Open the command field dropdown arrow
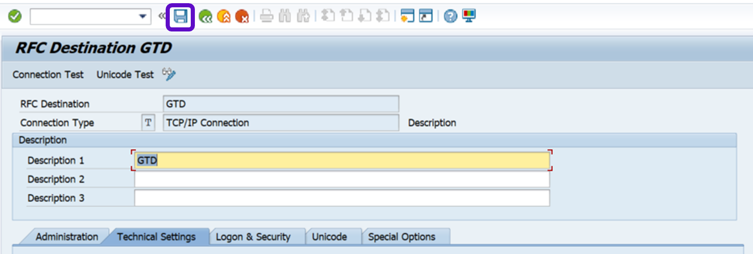This screenshot has width=753, height=254. point(142,16)
